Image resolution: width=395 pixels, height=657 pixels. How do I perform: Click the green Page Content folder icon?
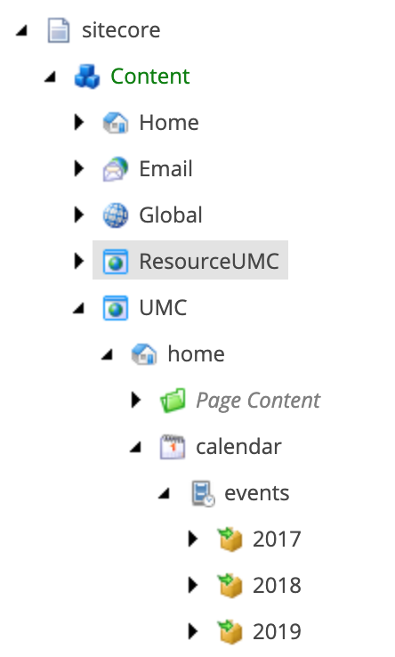pyautogui.click(x=173, y=400)
